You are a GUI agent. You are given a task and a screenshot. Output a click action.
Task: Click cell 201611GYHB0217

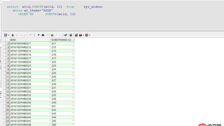(30, 58)
